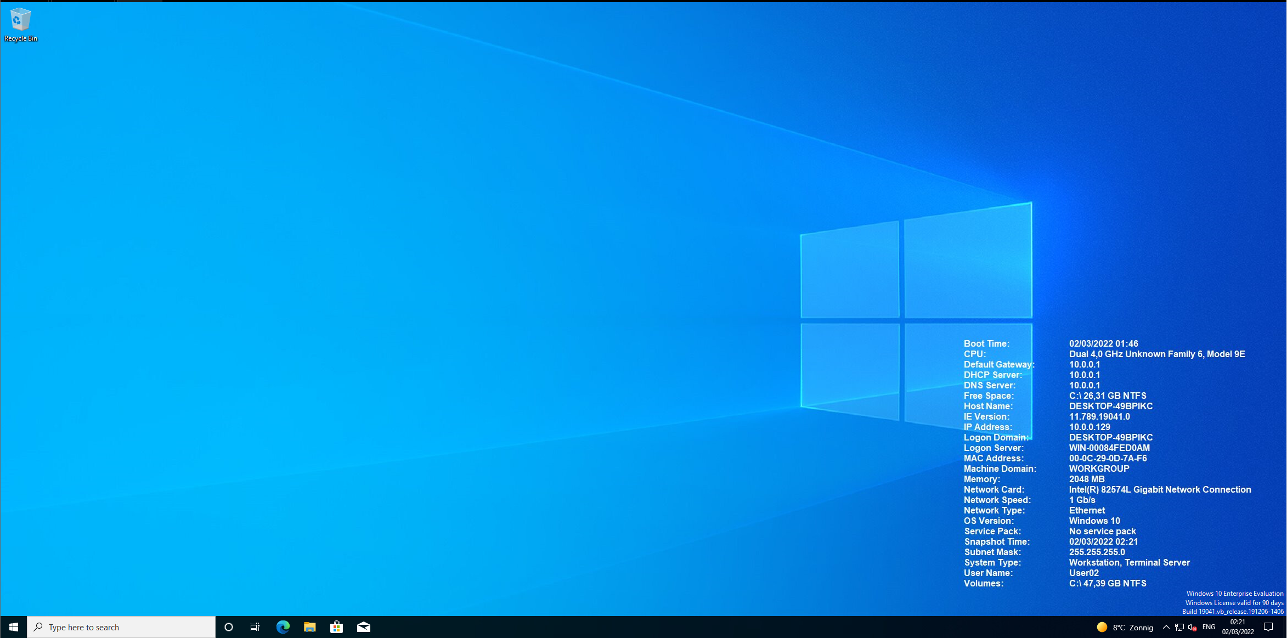The image size is (1287, 638).
Task: Open Task View on the taskbar
Action: (x=255, y=627)
